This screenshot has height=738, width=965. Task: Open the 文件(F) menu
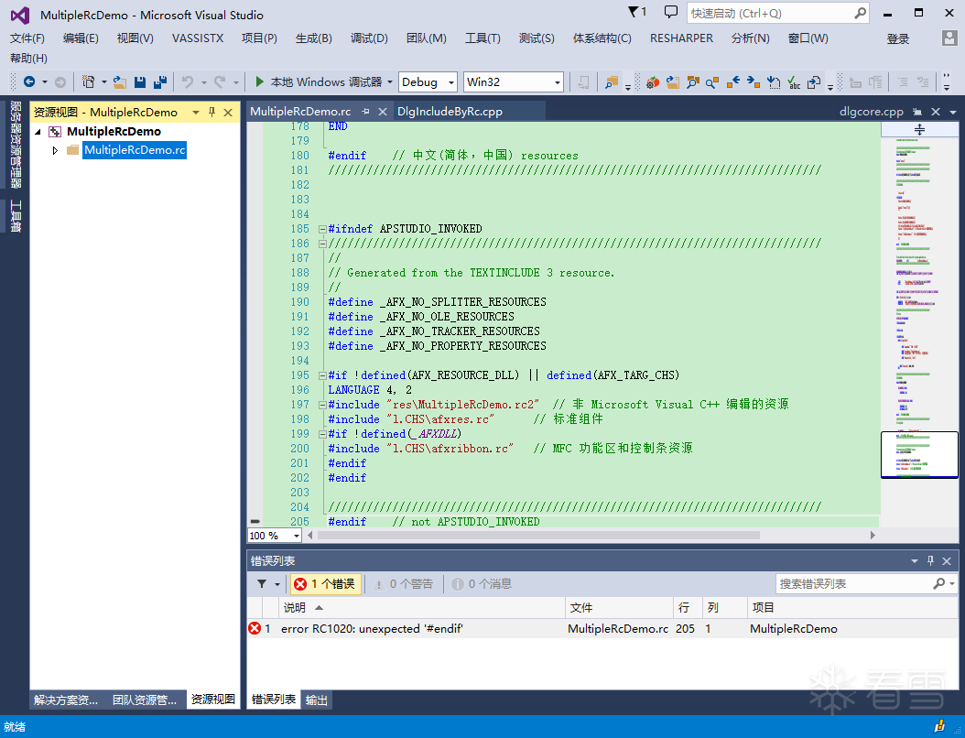27,38
